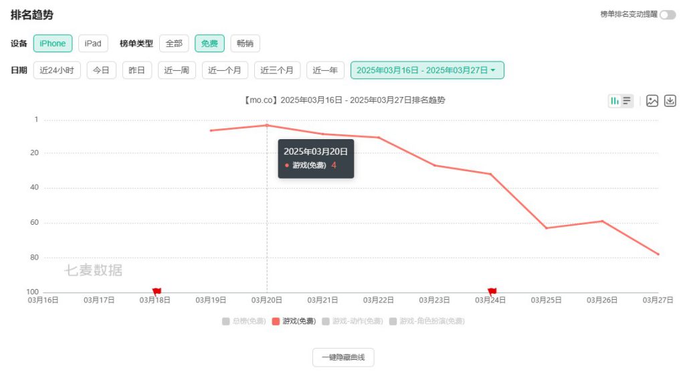Toggle 总榜(免费) legend series

coord(243,321)
